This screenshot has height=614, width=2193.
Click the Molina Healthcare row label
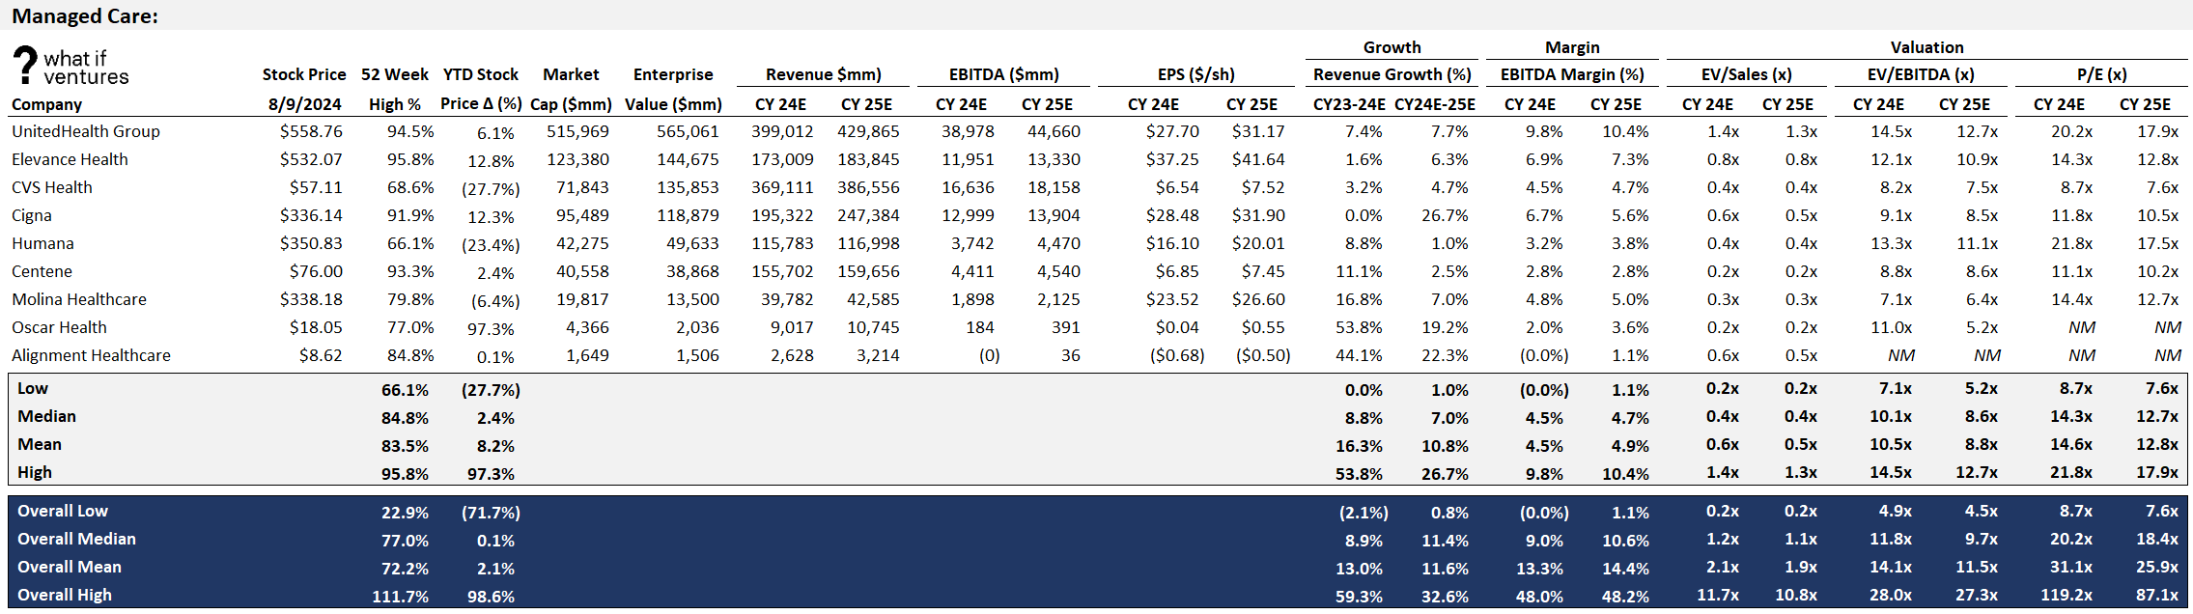[x=79, y=299]
